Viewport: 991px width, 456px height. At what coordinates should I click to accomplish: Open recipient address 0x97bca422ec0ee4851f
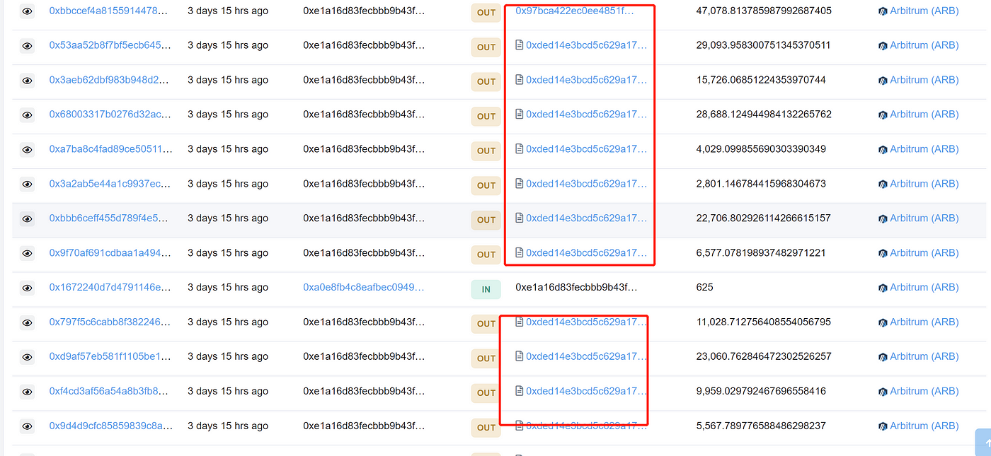[574, 11]
